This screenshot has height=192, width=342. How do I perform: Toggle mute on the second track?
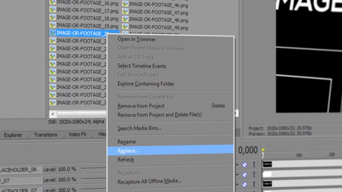coord(245,175)
